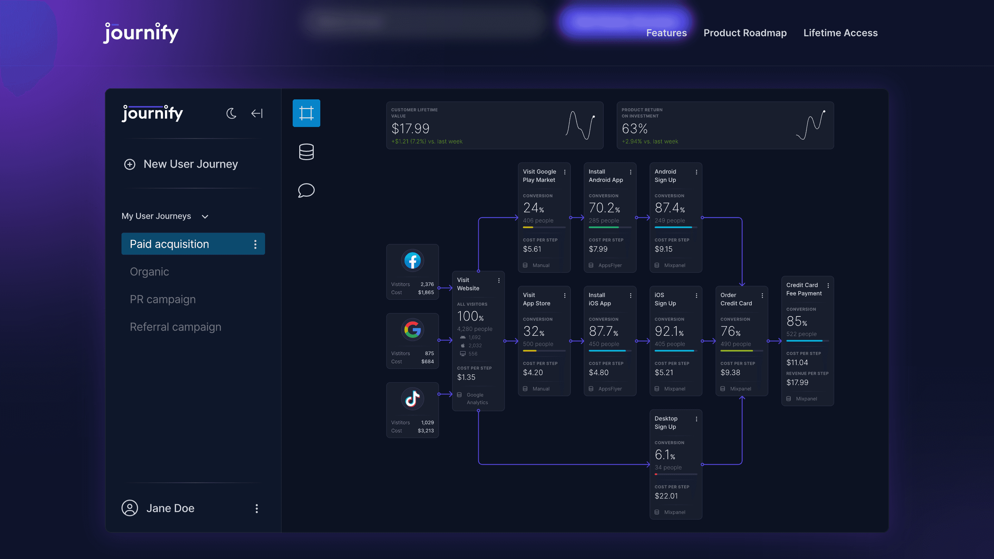994x559 pixels.
Task: Select the journey canvas frame icon
Action: tap(306, 113)
